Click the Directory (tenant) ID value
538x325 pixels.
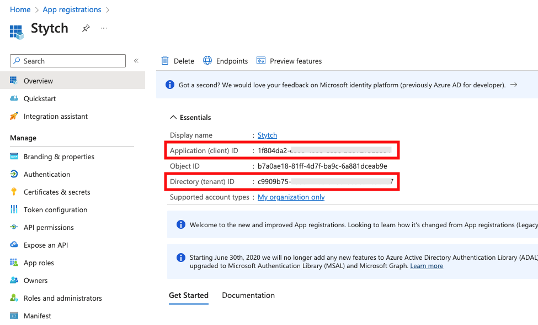(x=326, y=182)
